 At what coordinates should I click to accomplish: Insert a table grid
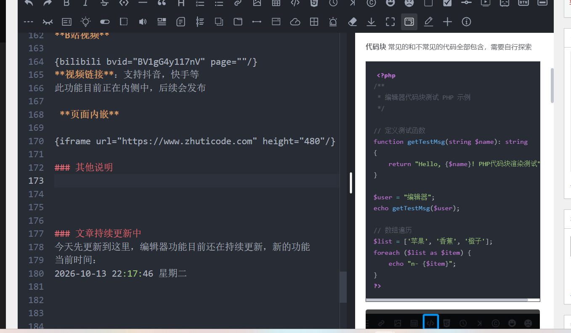(276, 3)
